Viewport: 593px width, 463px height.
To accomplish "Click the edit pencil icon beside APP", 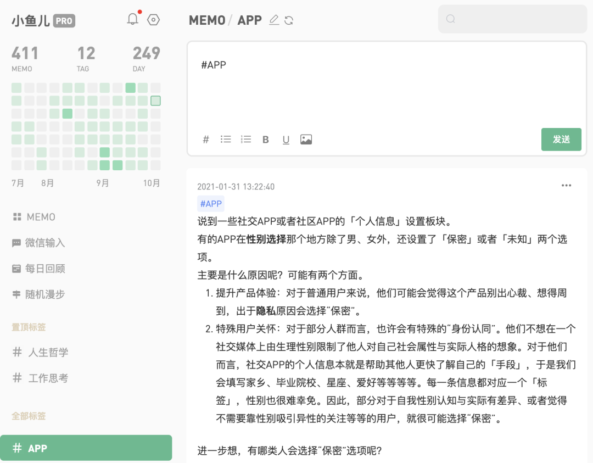I will click(274, 20).
